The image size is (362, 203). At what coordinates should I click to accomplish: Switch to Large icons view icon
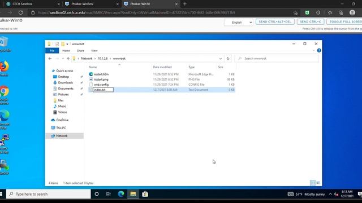(318, 183)
